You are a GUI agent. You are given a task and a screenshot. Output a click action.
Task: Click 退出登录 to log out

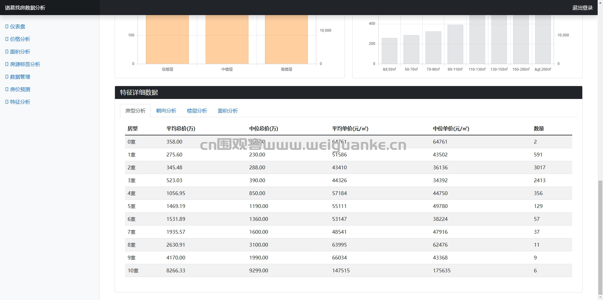[x=582, y=8]
